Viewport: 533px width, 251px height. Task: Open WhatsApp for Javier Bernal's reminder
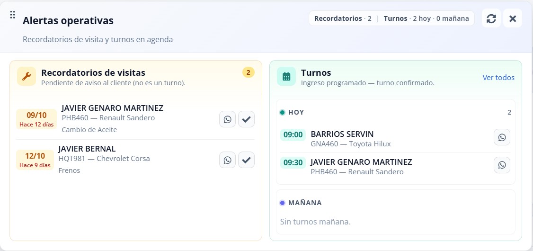tap(227, 160)
